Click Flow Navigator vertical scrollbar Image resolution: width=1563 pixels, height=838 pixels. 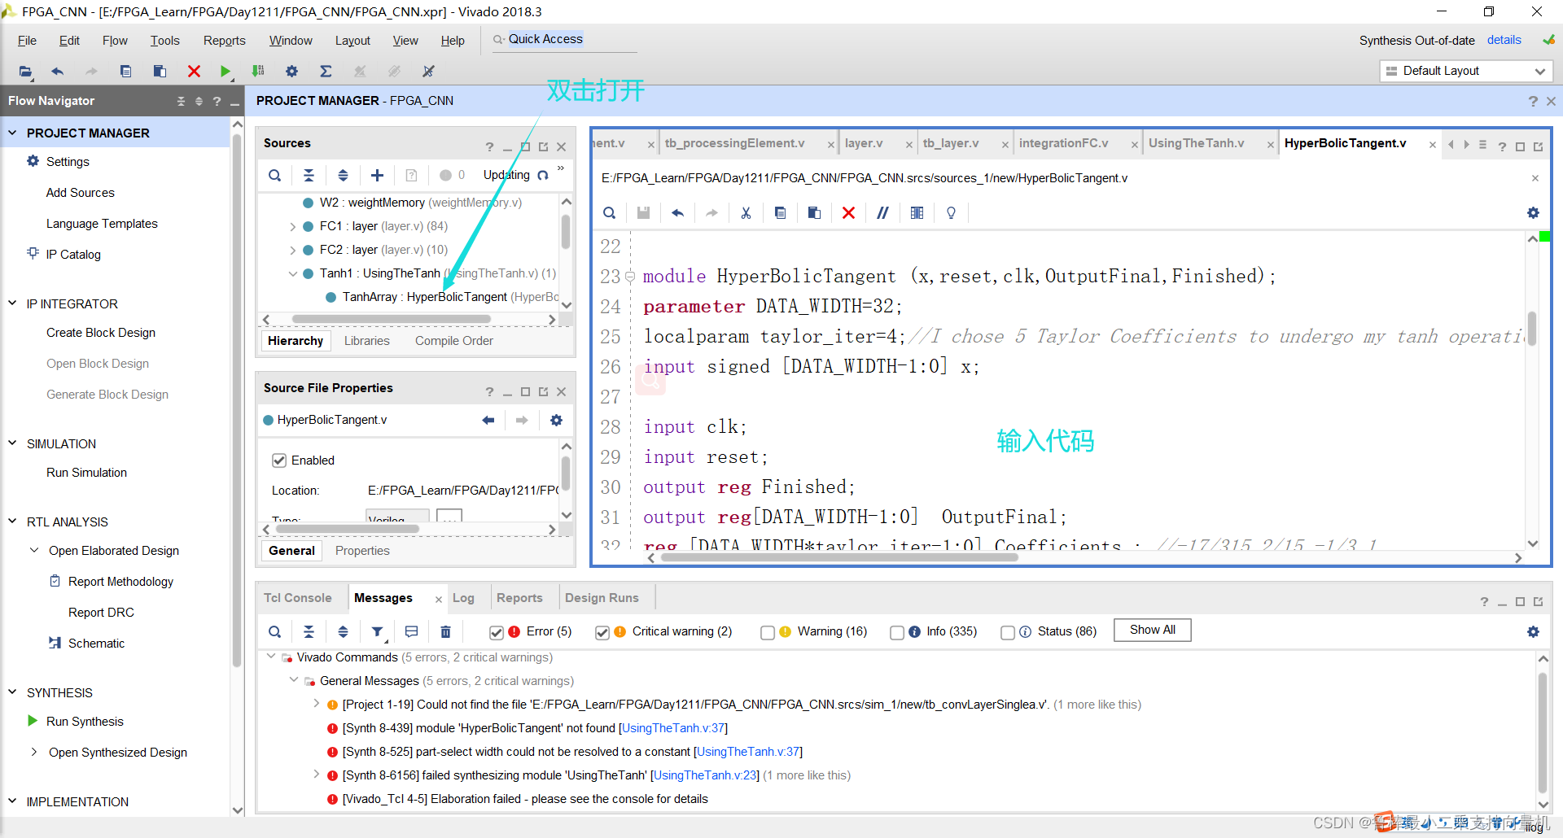click(x=238, y=399)
